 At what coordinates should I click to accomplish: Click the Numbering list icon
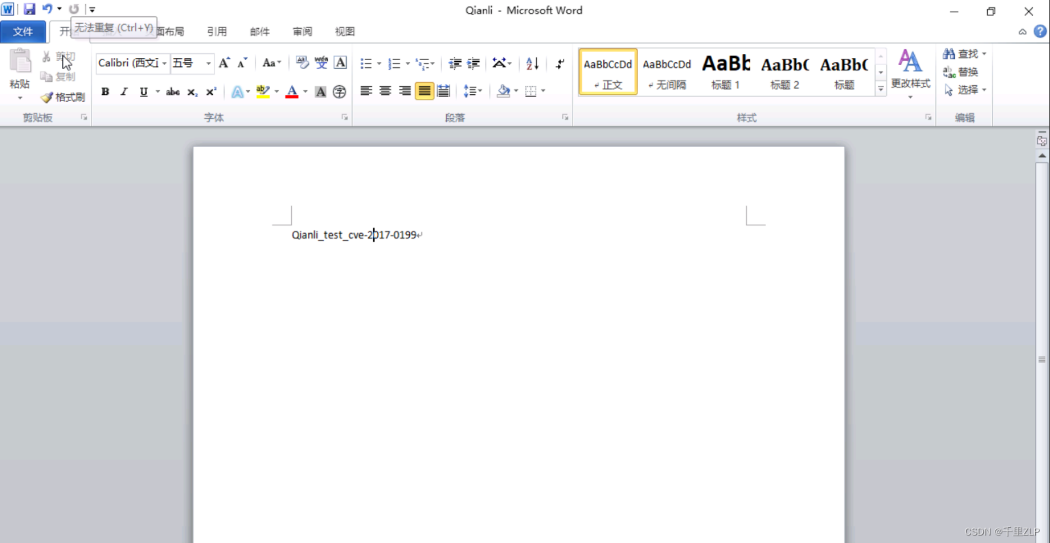[x=394, y=64]
